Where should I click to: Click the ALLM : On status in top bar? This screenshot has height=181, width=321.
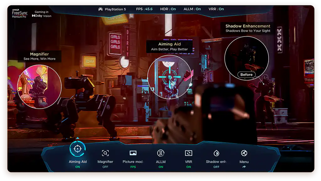[192, 9]
